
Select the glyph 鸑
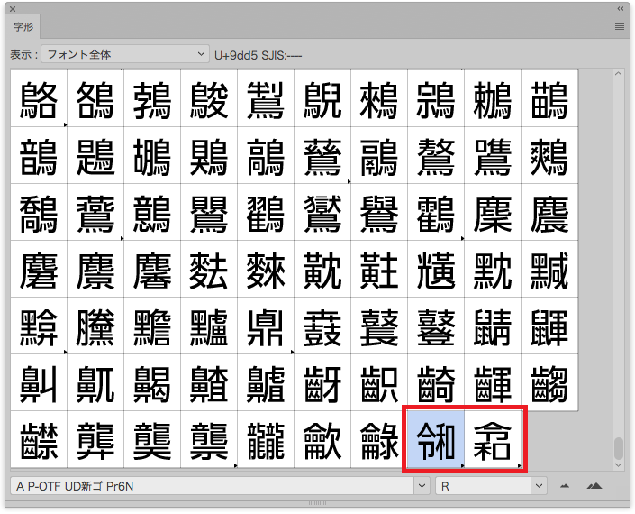click(x=322, y=212)
